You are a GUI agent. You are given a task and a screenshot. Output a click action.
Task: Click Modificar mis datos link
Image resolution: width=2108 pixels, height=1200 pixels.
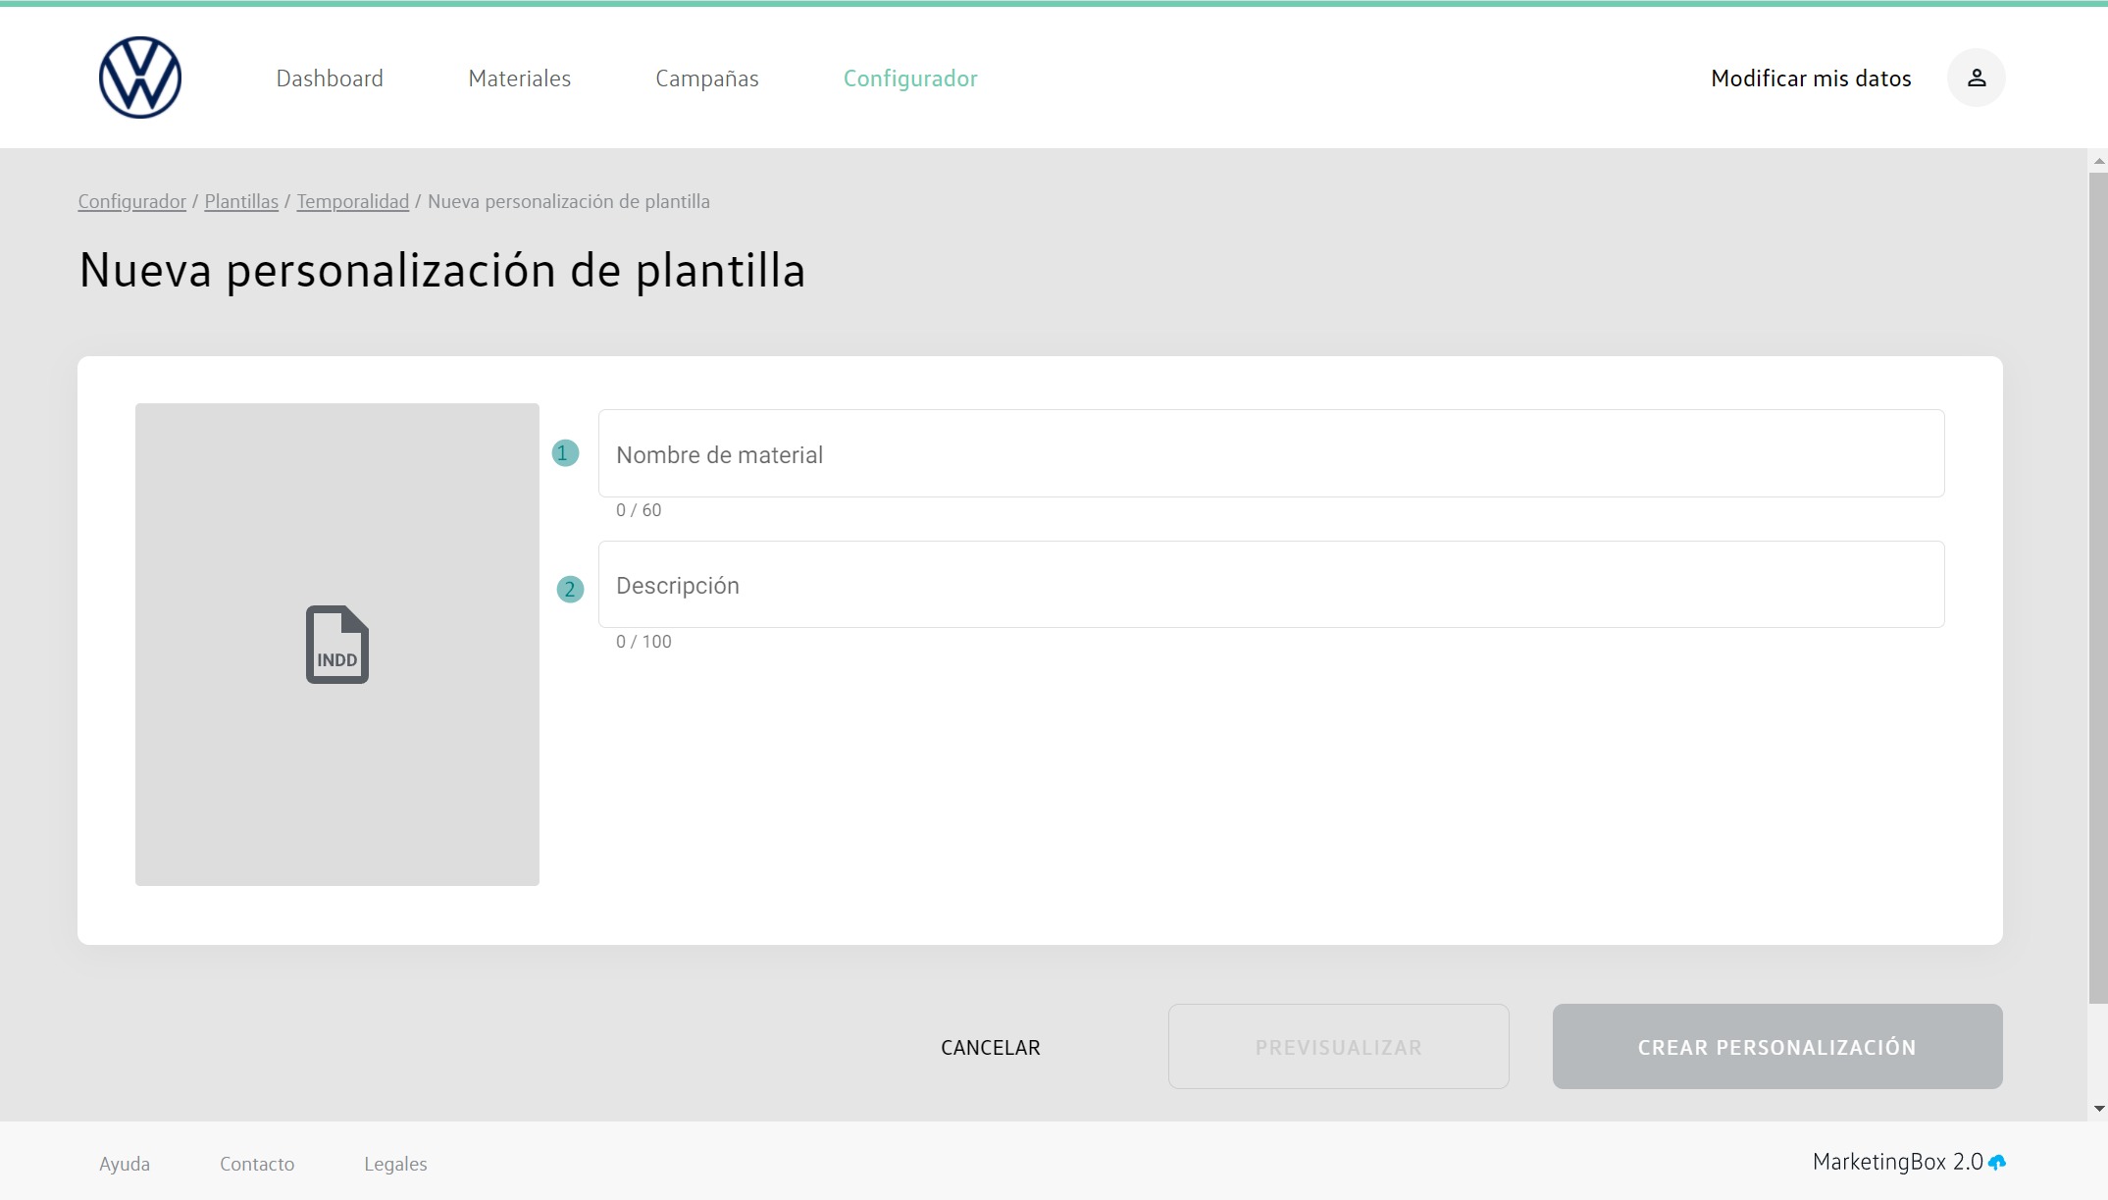pos(1810,78)
